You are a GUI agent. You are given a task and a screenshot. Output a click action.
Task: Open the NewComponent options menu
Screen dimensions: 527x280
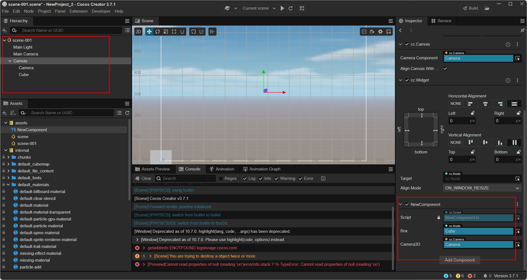coord(517,204)
